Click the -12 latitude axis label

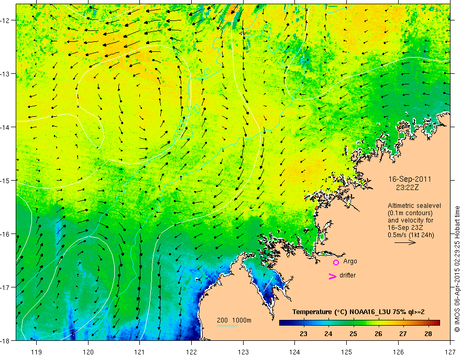pos(5,20)
